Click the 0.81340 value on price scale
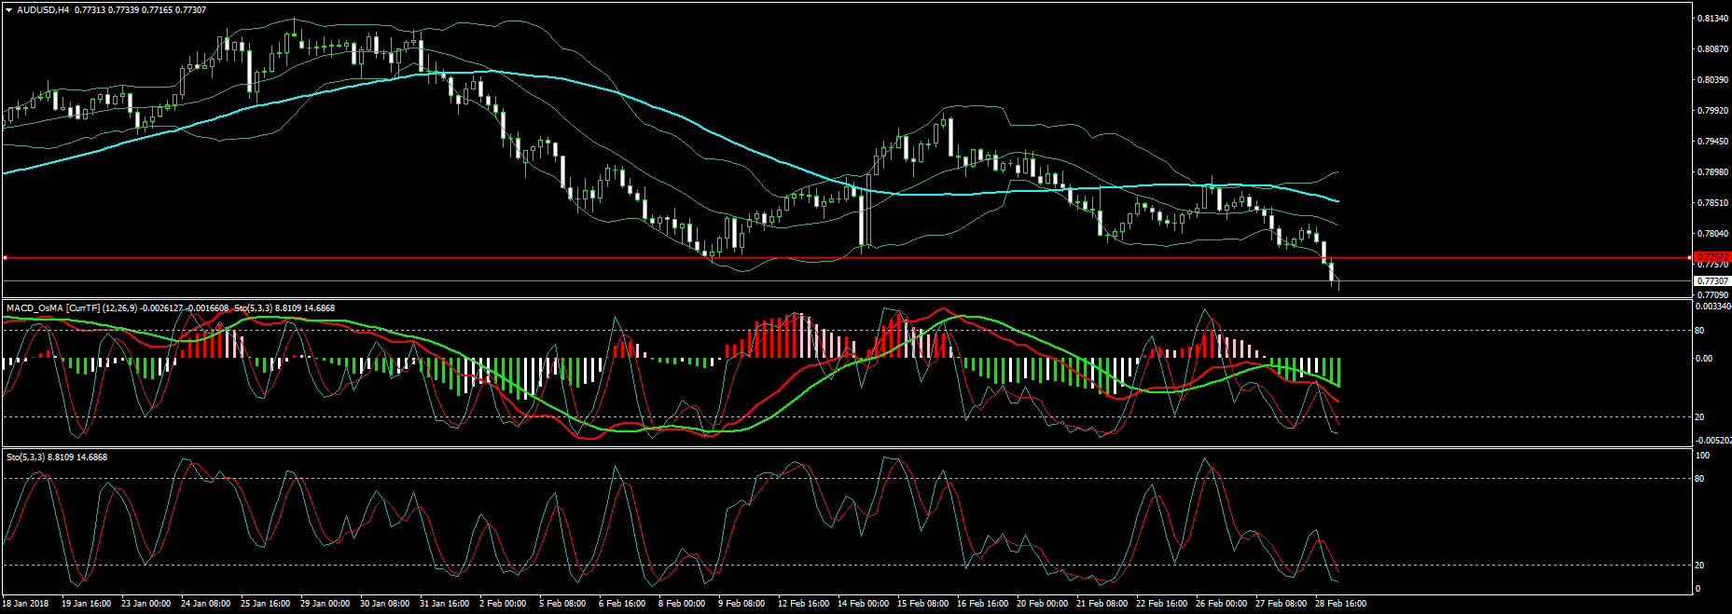 point(1711,19)
